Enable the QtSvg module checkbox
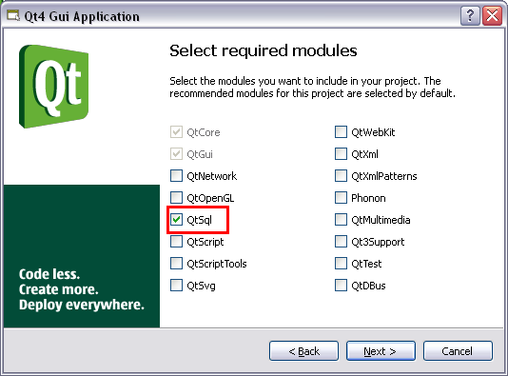This screenshot has width=508, height=376. pos(176,286)
